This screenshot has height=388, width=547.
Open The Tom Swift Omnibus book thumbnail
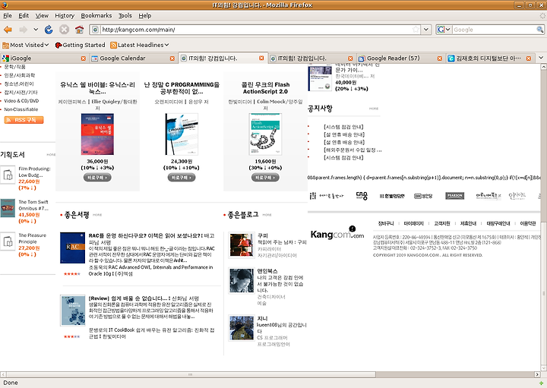tap(8, 208)
